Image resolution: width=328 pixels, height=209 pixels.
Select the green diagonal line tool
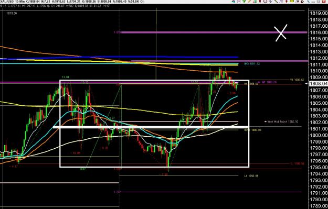[276, 1]
